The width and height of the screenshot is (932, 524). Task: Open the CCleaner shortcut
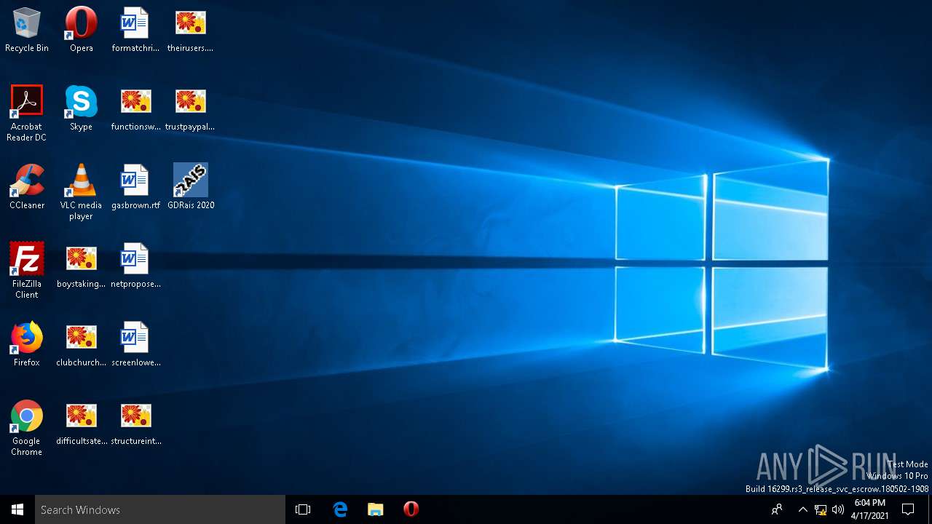[x=27, y=188]
